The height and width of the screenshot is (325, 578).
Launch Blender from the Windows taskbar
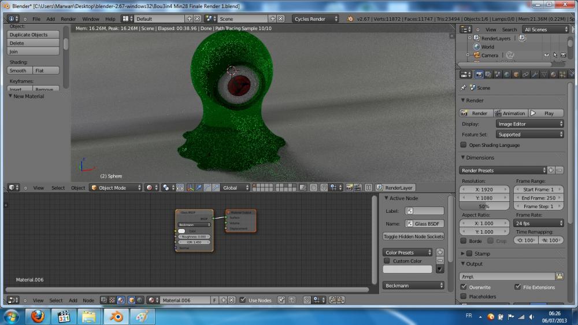[x=117, y=316]
